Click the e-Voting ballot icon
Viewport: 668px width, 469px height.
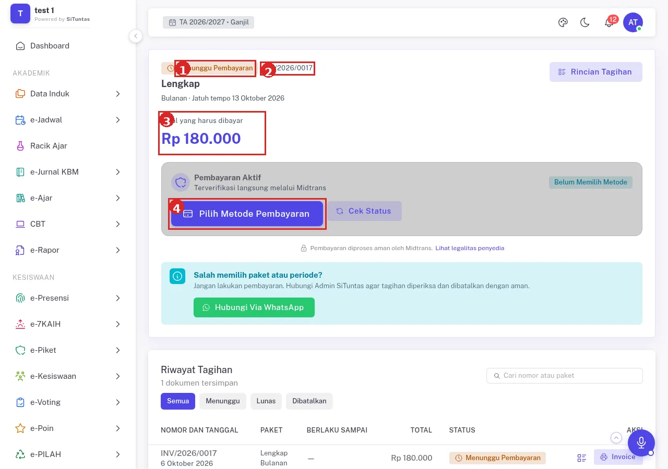click(x=20, y=402)
